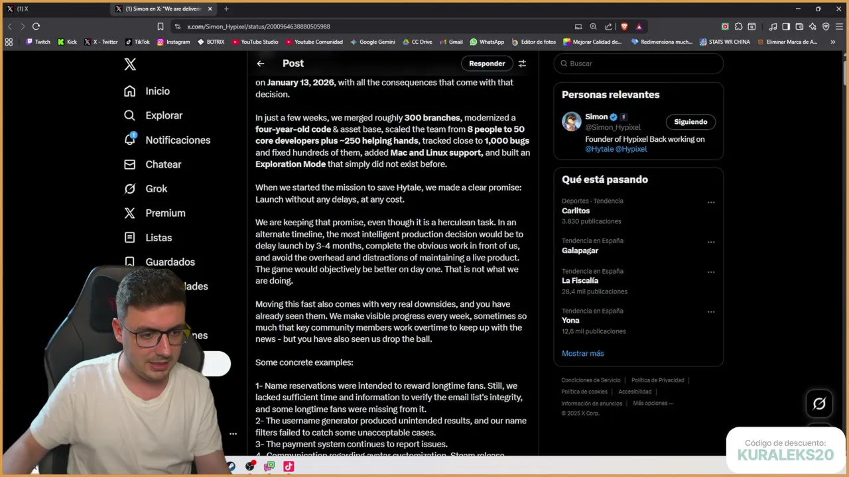The image size is (849, 477).
Task: Click Mostrar más under trends
Action: (583, 353)
